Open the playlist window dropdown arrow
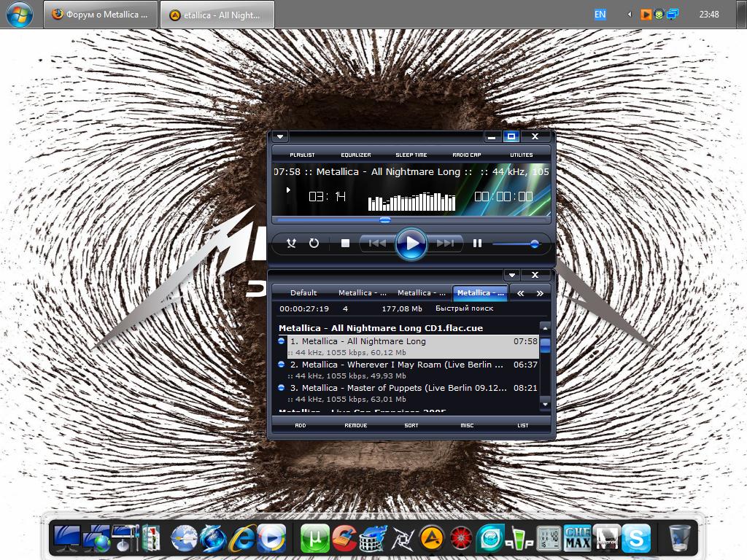Viewport: 747px width, 560px height. [513, 275]
